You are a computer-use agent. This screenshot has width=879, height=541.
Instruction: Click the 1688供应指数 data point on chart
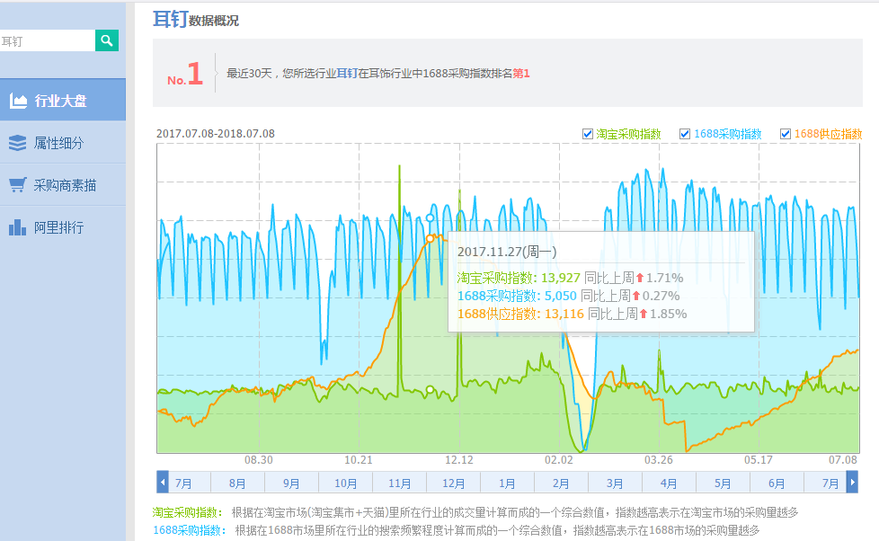(431, 238)
